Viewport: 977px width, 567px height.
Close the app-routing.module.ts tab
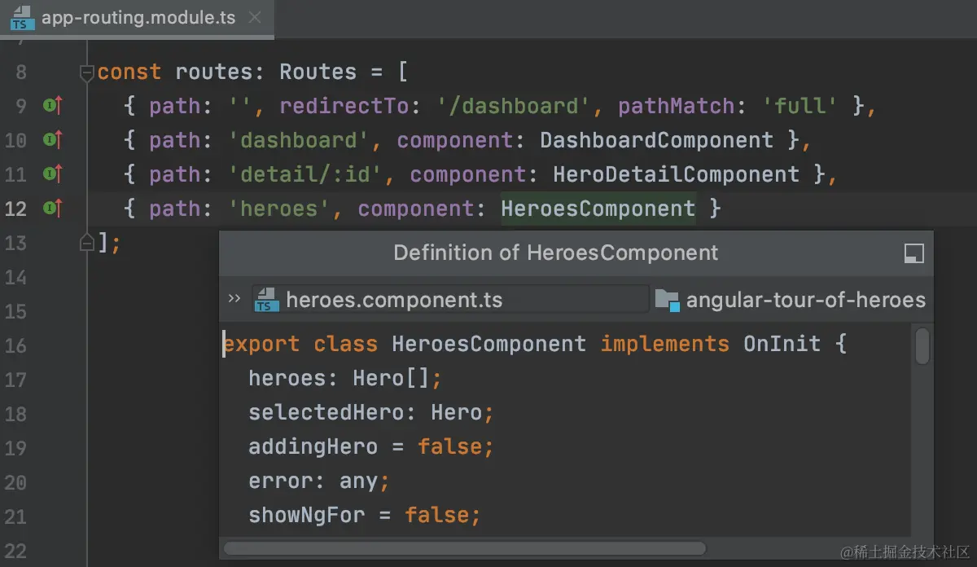(x=255, y=17)
